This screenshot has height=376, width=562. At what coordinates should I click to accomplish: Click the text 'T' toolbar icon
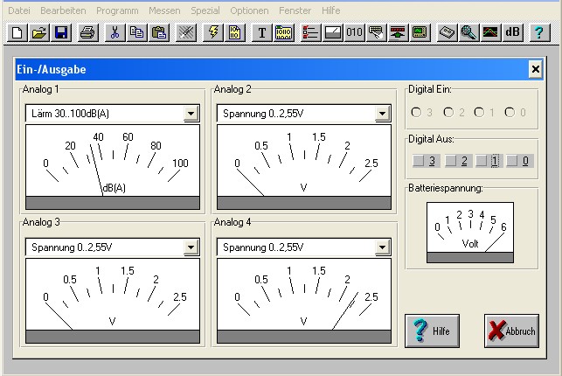261,32
